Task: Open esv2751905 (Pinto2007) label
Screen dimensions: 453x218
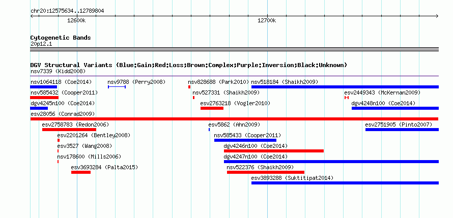Action: [399, 124]
